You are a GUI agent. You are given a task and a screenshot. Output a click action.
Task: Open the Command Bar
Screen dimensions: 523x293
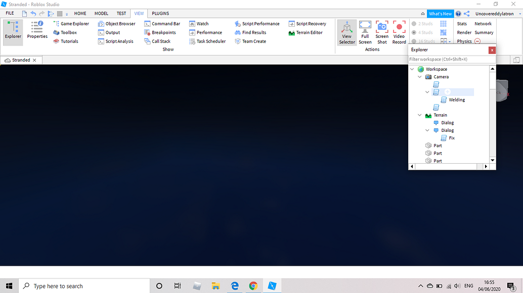coord(162,24)
